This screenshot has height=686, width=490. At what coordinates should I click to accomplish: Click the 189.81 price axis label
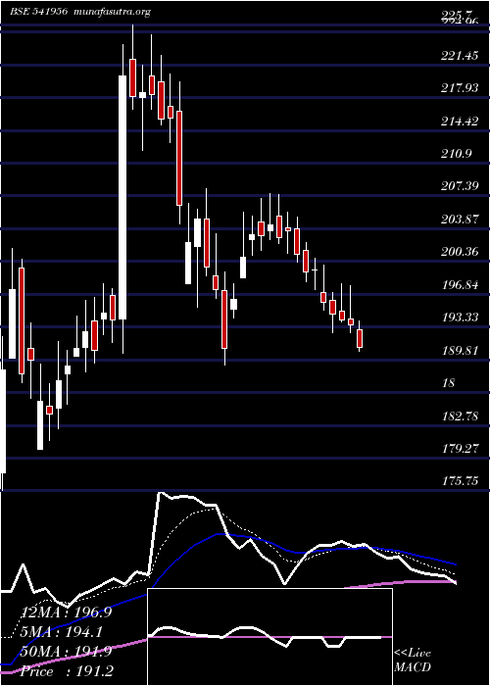(x=460, y=350)
